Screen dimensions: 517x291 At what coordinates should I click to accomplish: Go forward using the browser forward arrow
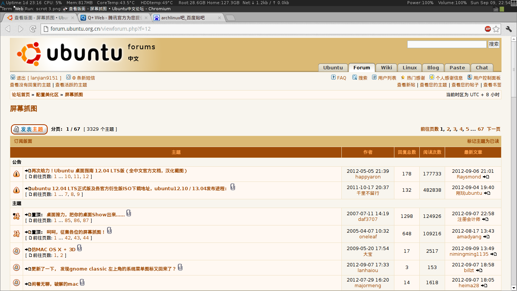click(20, 29)
